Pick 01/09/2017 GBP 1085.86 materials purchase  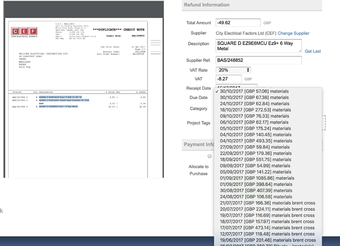(268, 178)
